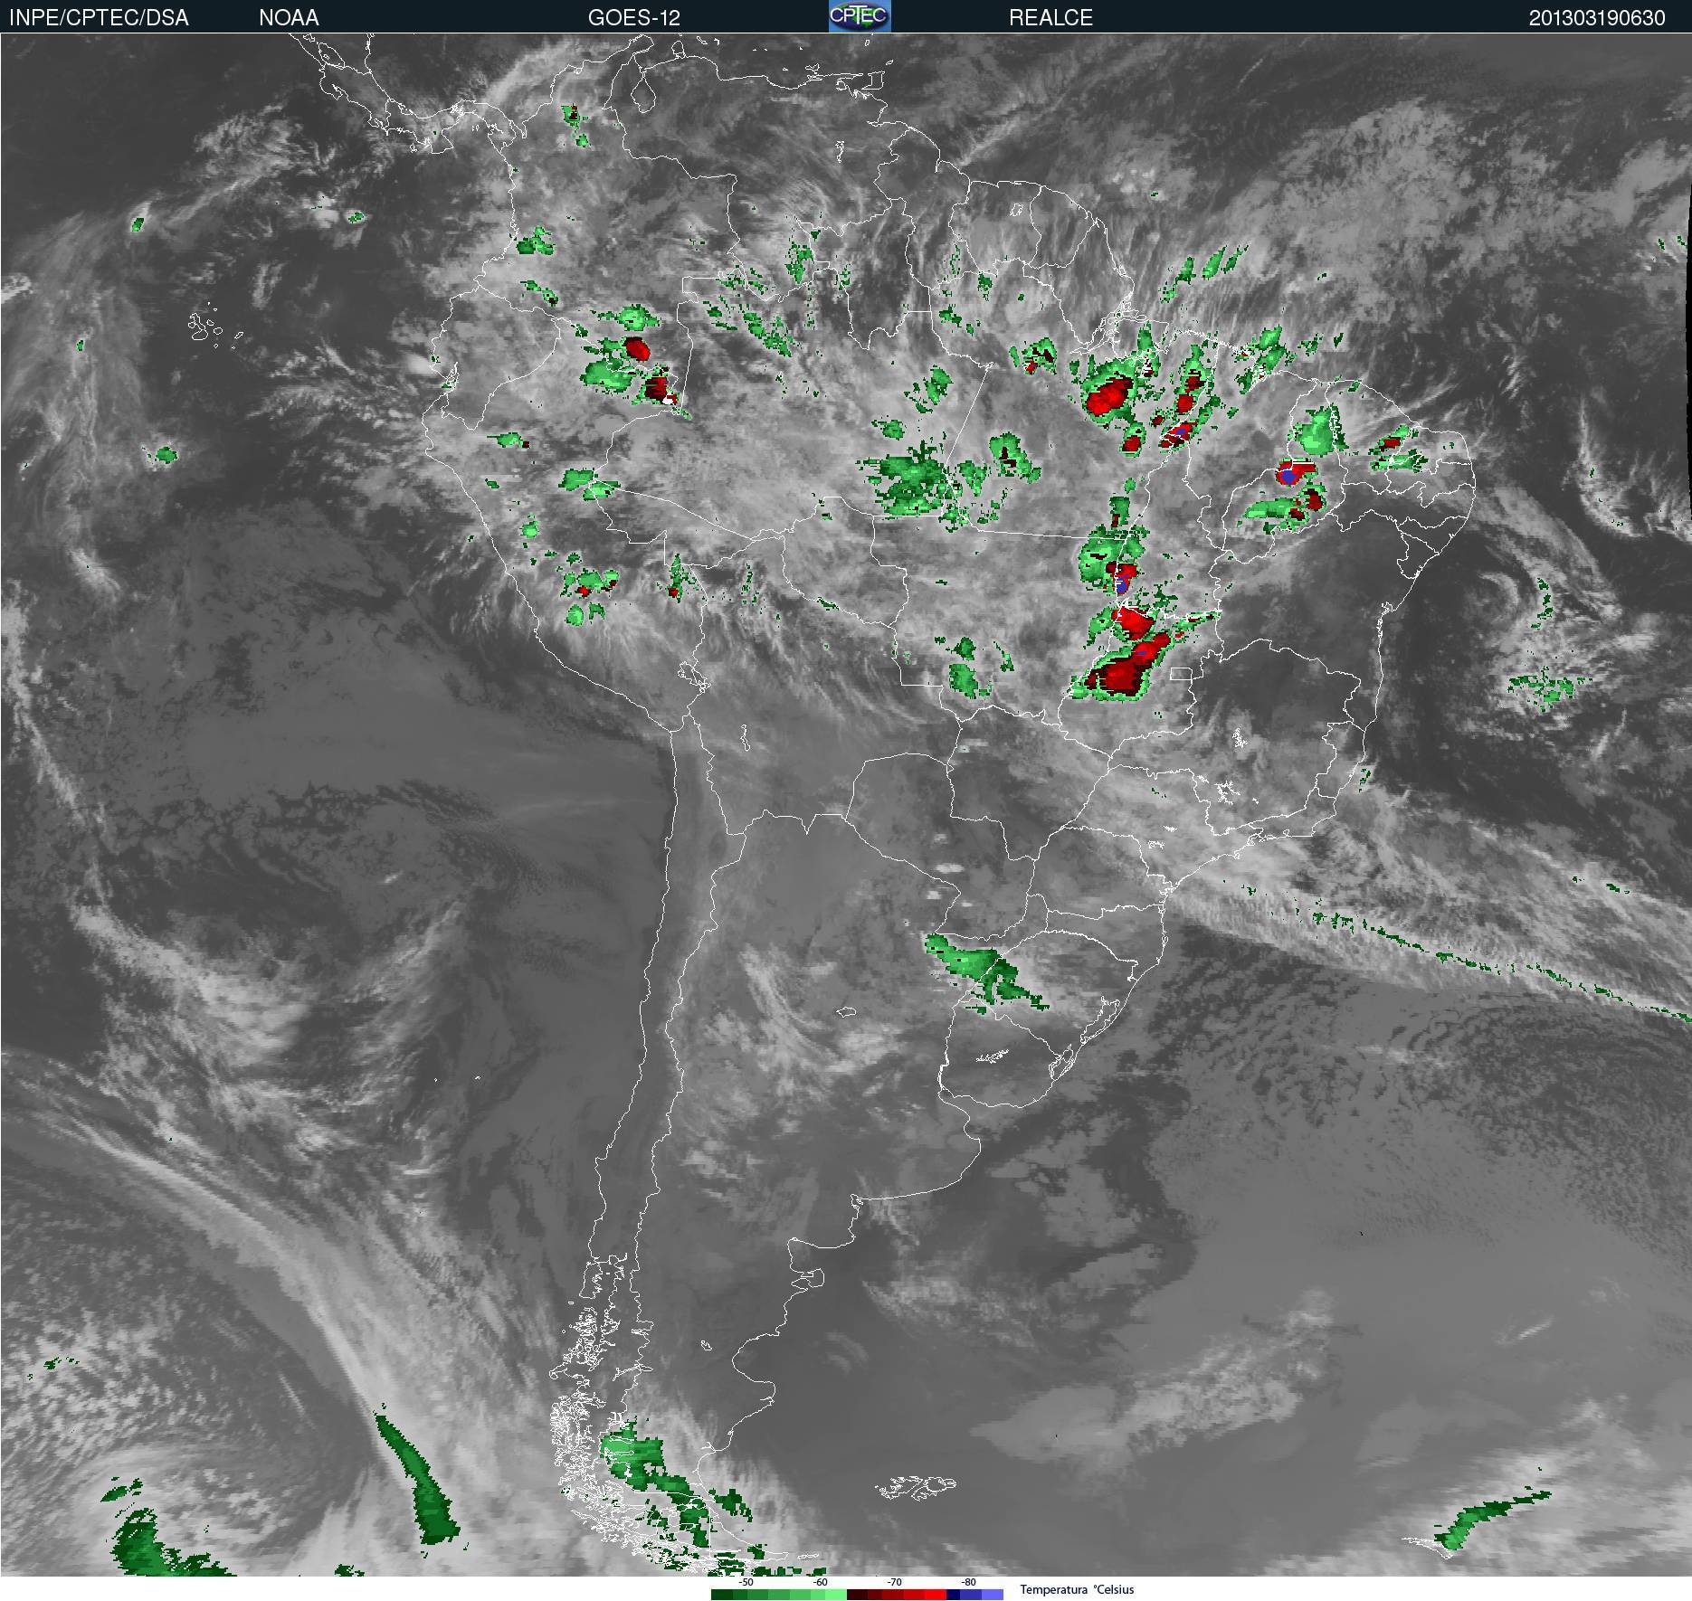
Task: Click the CPTEC logo in header
Action: pos(860,16)
